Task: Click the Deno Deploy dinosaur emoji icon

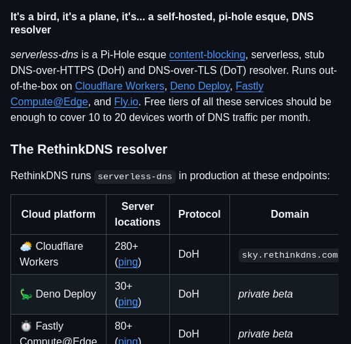Action: coord(26,294)
